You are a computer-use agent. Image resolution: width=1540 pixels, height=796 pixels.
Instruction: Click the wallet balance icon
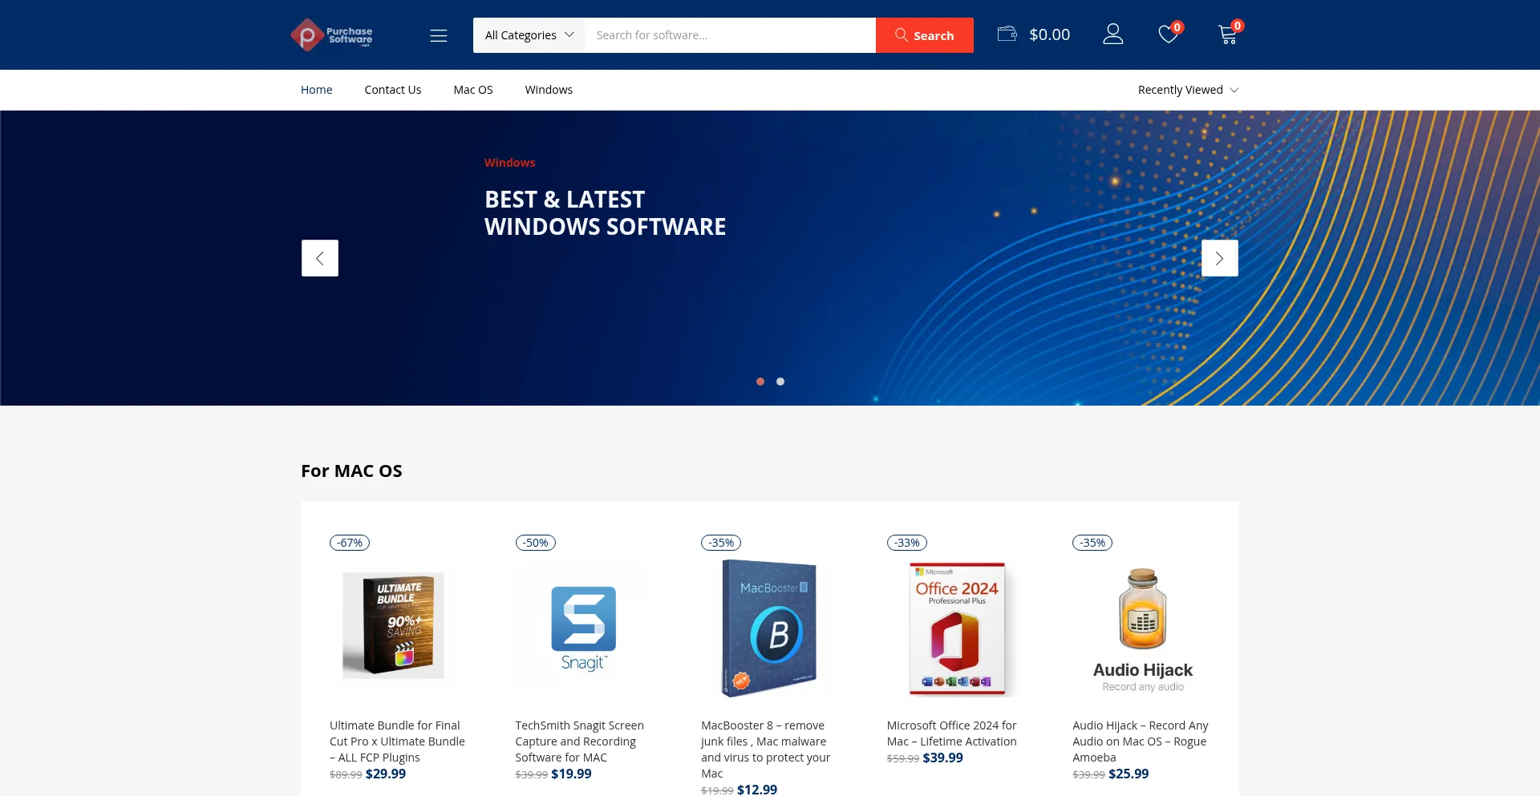tap(1007, 34)
